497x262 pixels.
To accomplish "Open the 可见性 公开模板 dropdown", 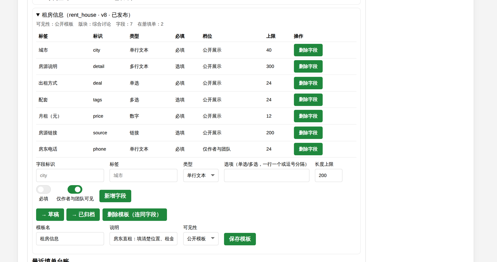I will (201, 239).
